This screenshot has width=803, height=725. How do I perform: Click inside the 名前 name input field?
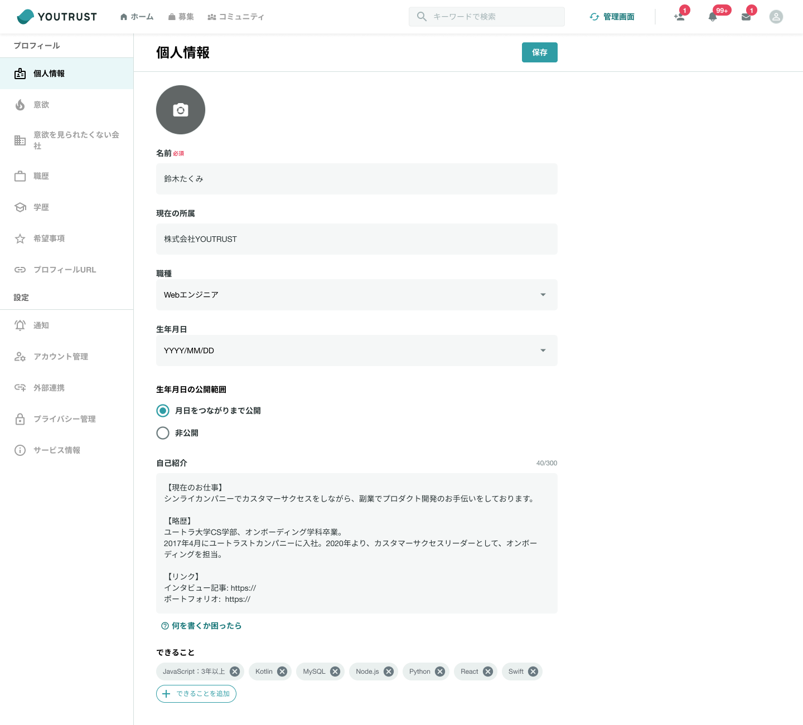coord(357,179)
